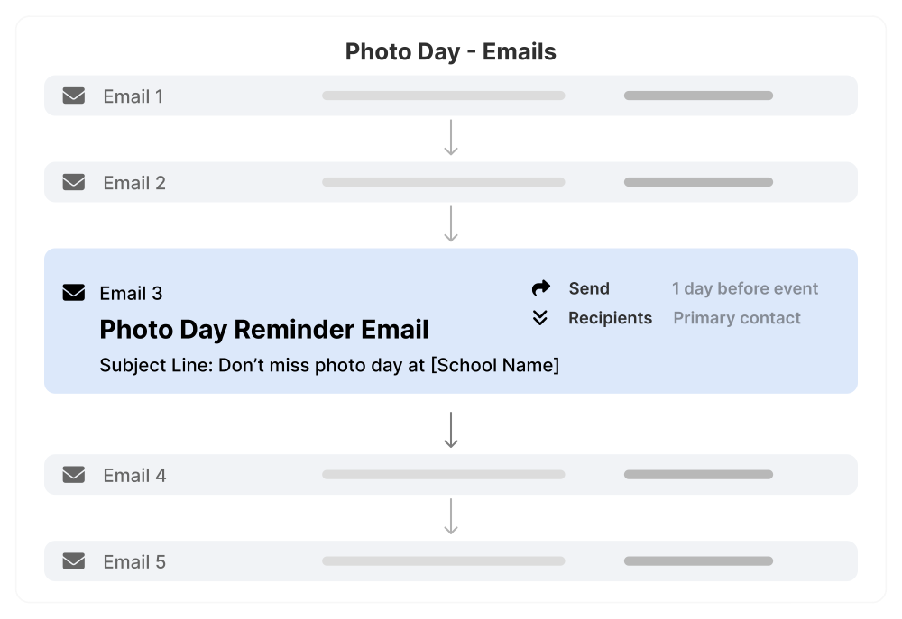Open the 'Primary contact' recipients option
902x619 pixels.
pos(737,318)
